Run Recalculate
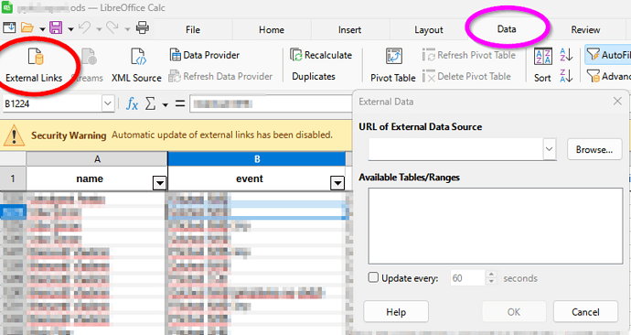 321,55
